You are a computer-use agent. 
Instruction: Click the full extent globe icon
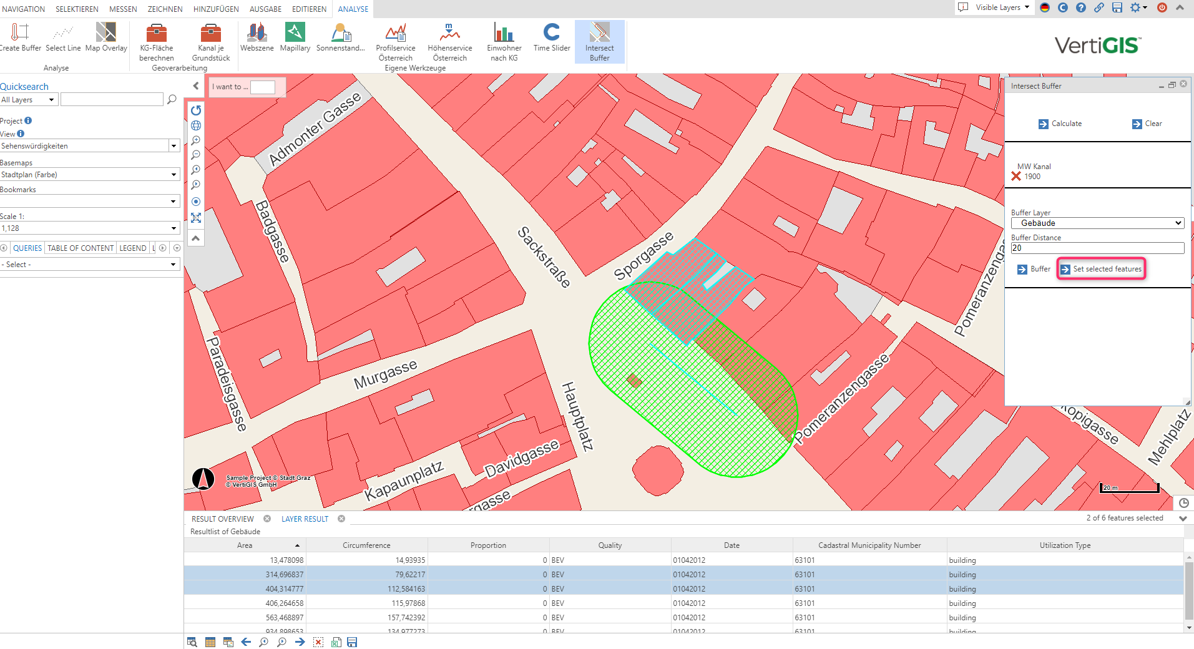[196, 125]
